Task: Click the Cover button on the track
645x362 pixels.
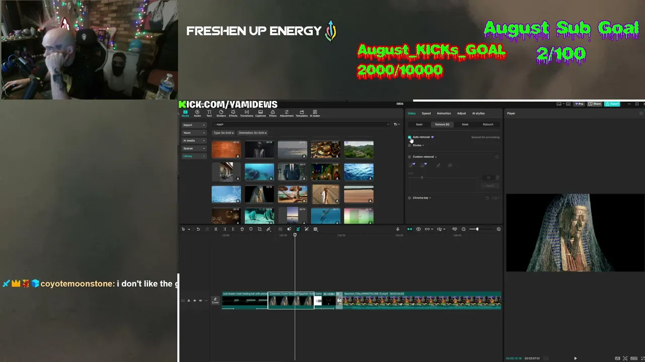Action: point(215,301)
